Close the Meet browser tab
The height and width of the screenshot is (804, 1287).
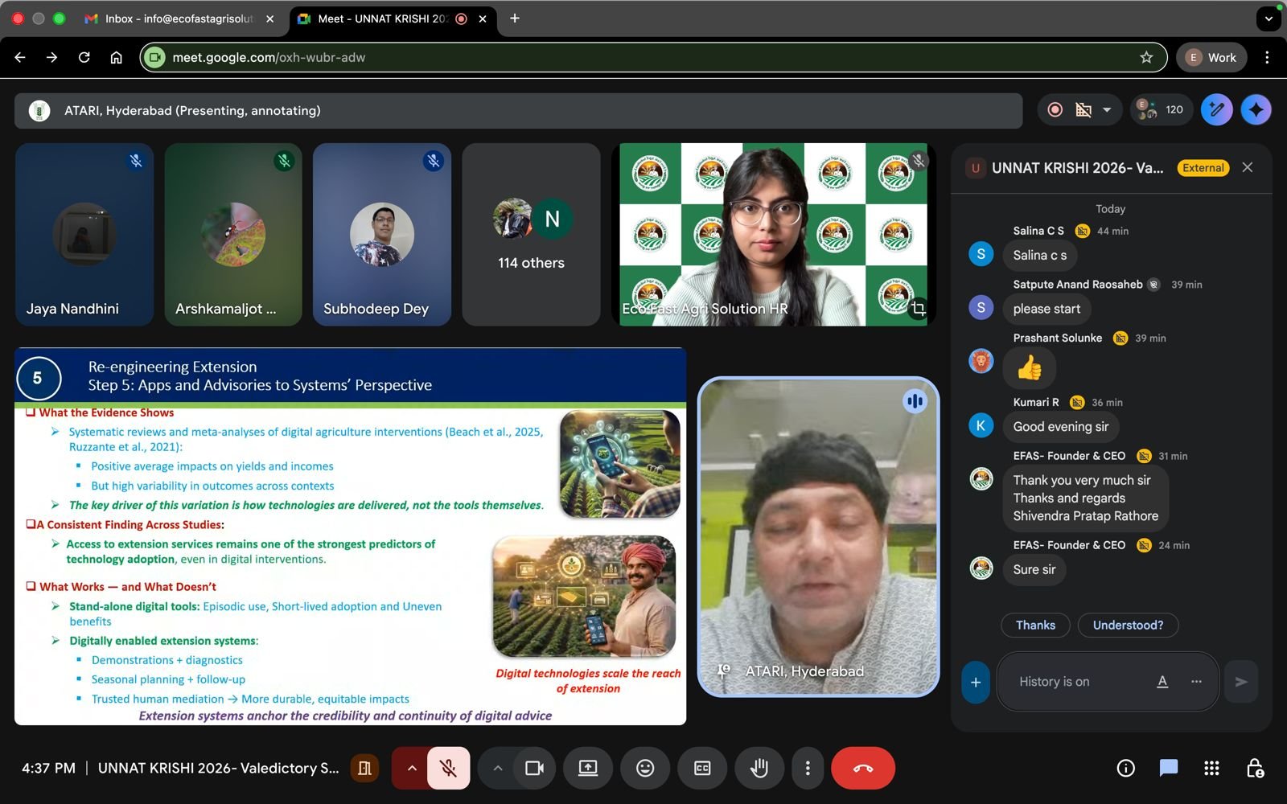483,18
